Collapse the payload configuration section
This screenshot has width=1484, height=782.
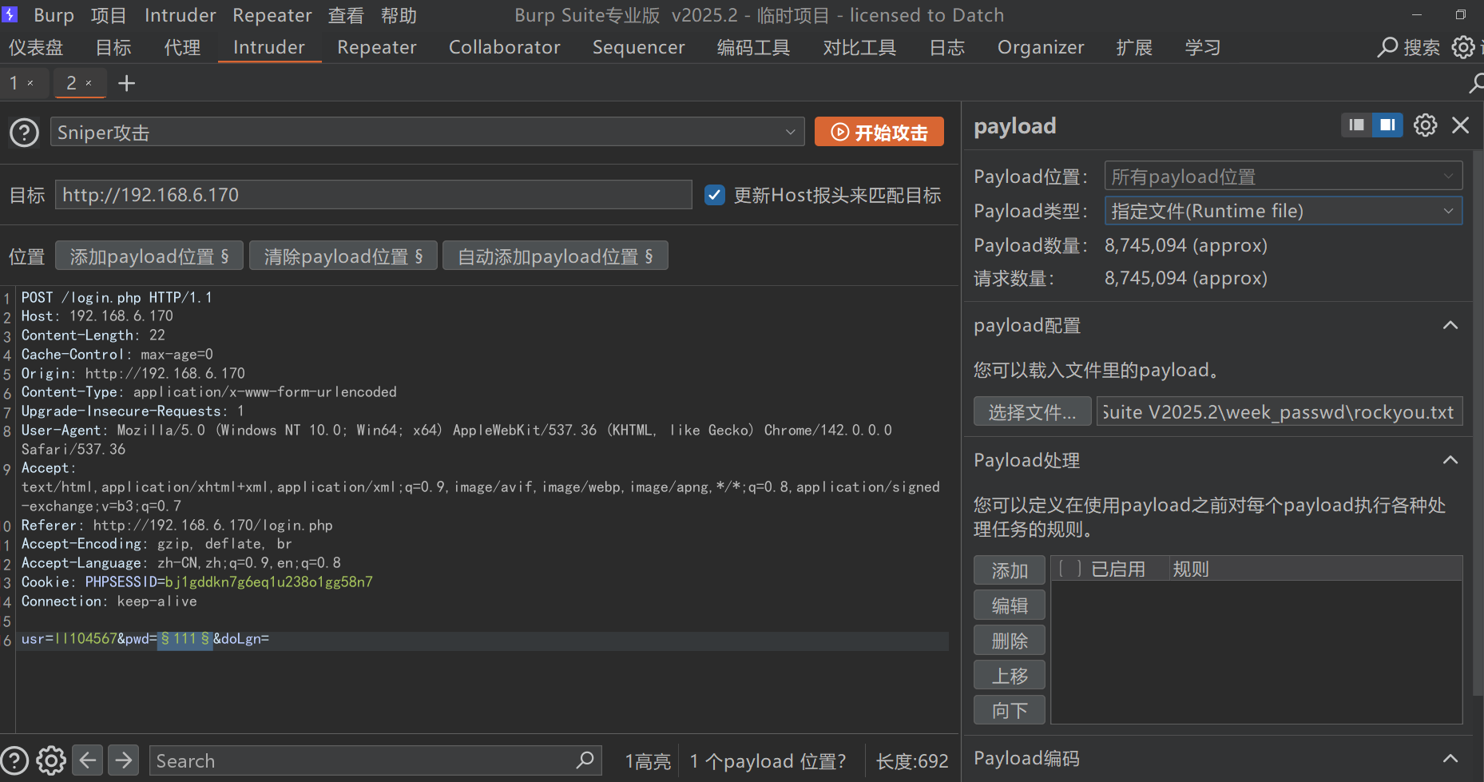coord(1450,326)
